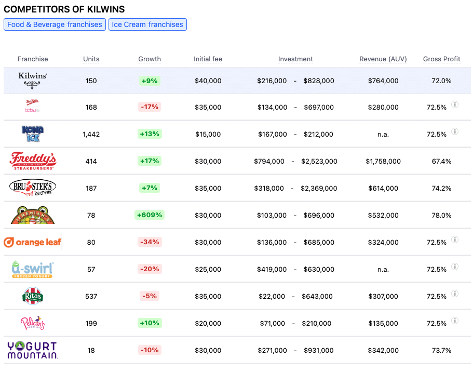Click info icon in Orange Leaf row
The height and width of the screenshot is (372, 473).
[455, 240]
